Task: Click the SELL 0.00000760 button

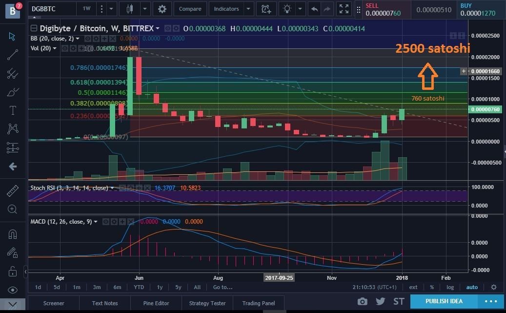Action: pyautogui.click(x=385, y=10)
